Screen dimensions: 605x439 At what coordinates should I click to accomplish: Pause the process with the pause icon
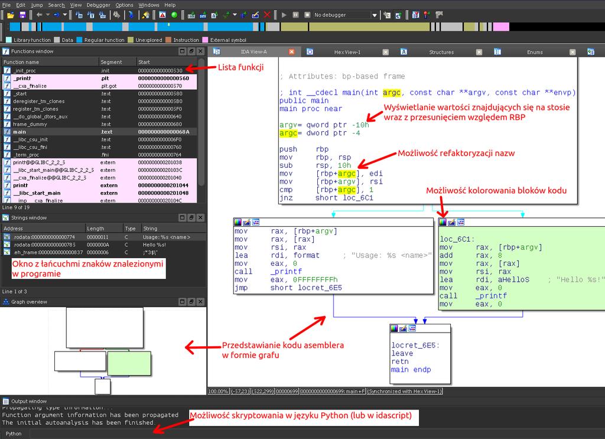[x=295, y=15]
